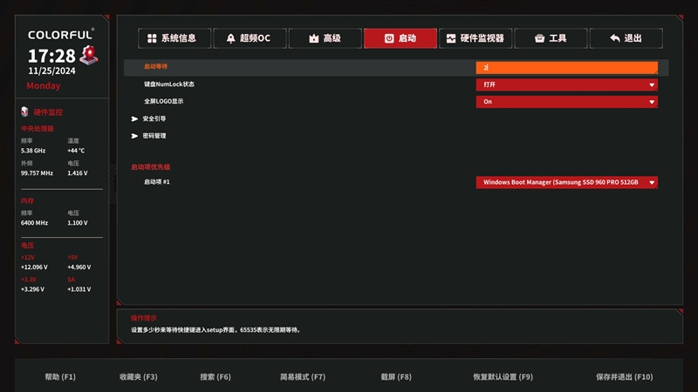
Task: Click 保存并退出 (F10)
Action: (x=625, y=377)
